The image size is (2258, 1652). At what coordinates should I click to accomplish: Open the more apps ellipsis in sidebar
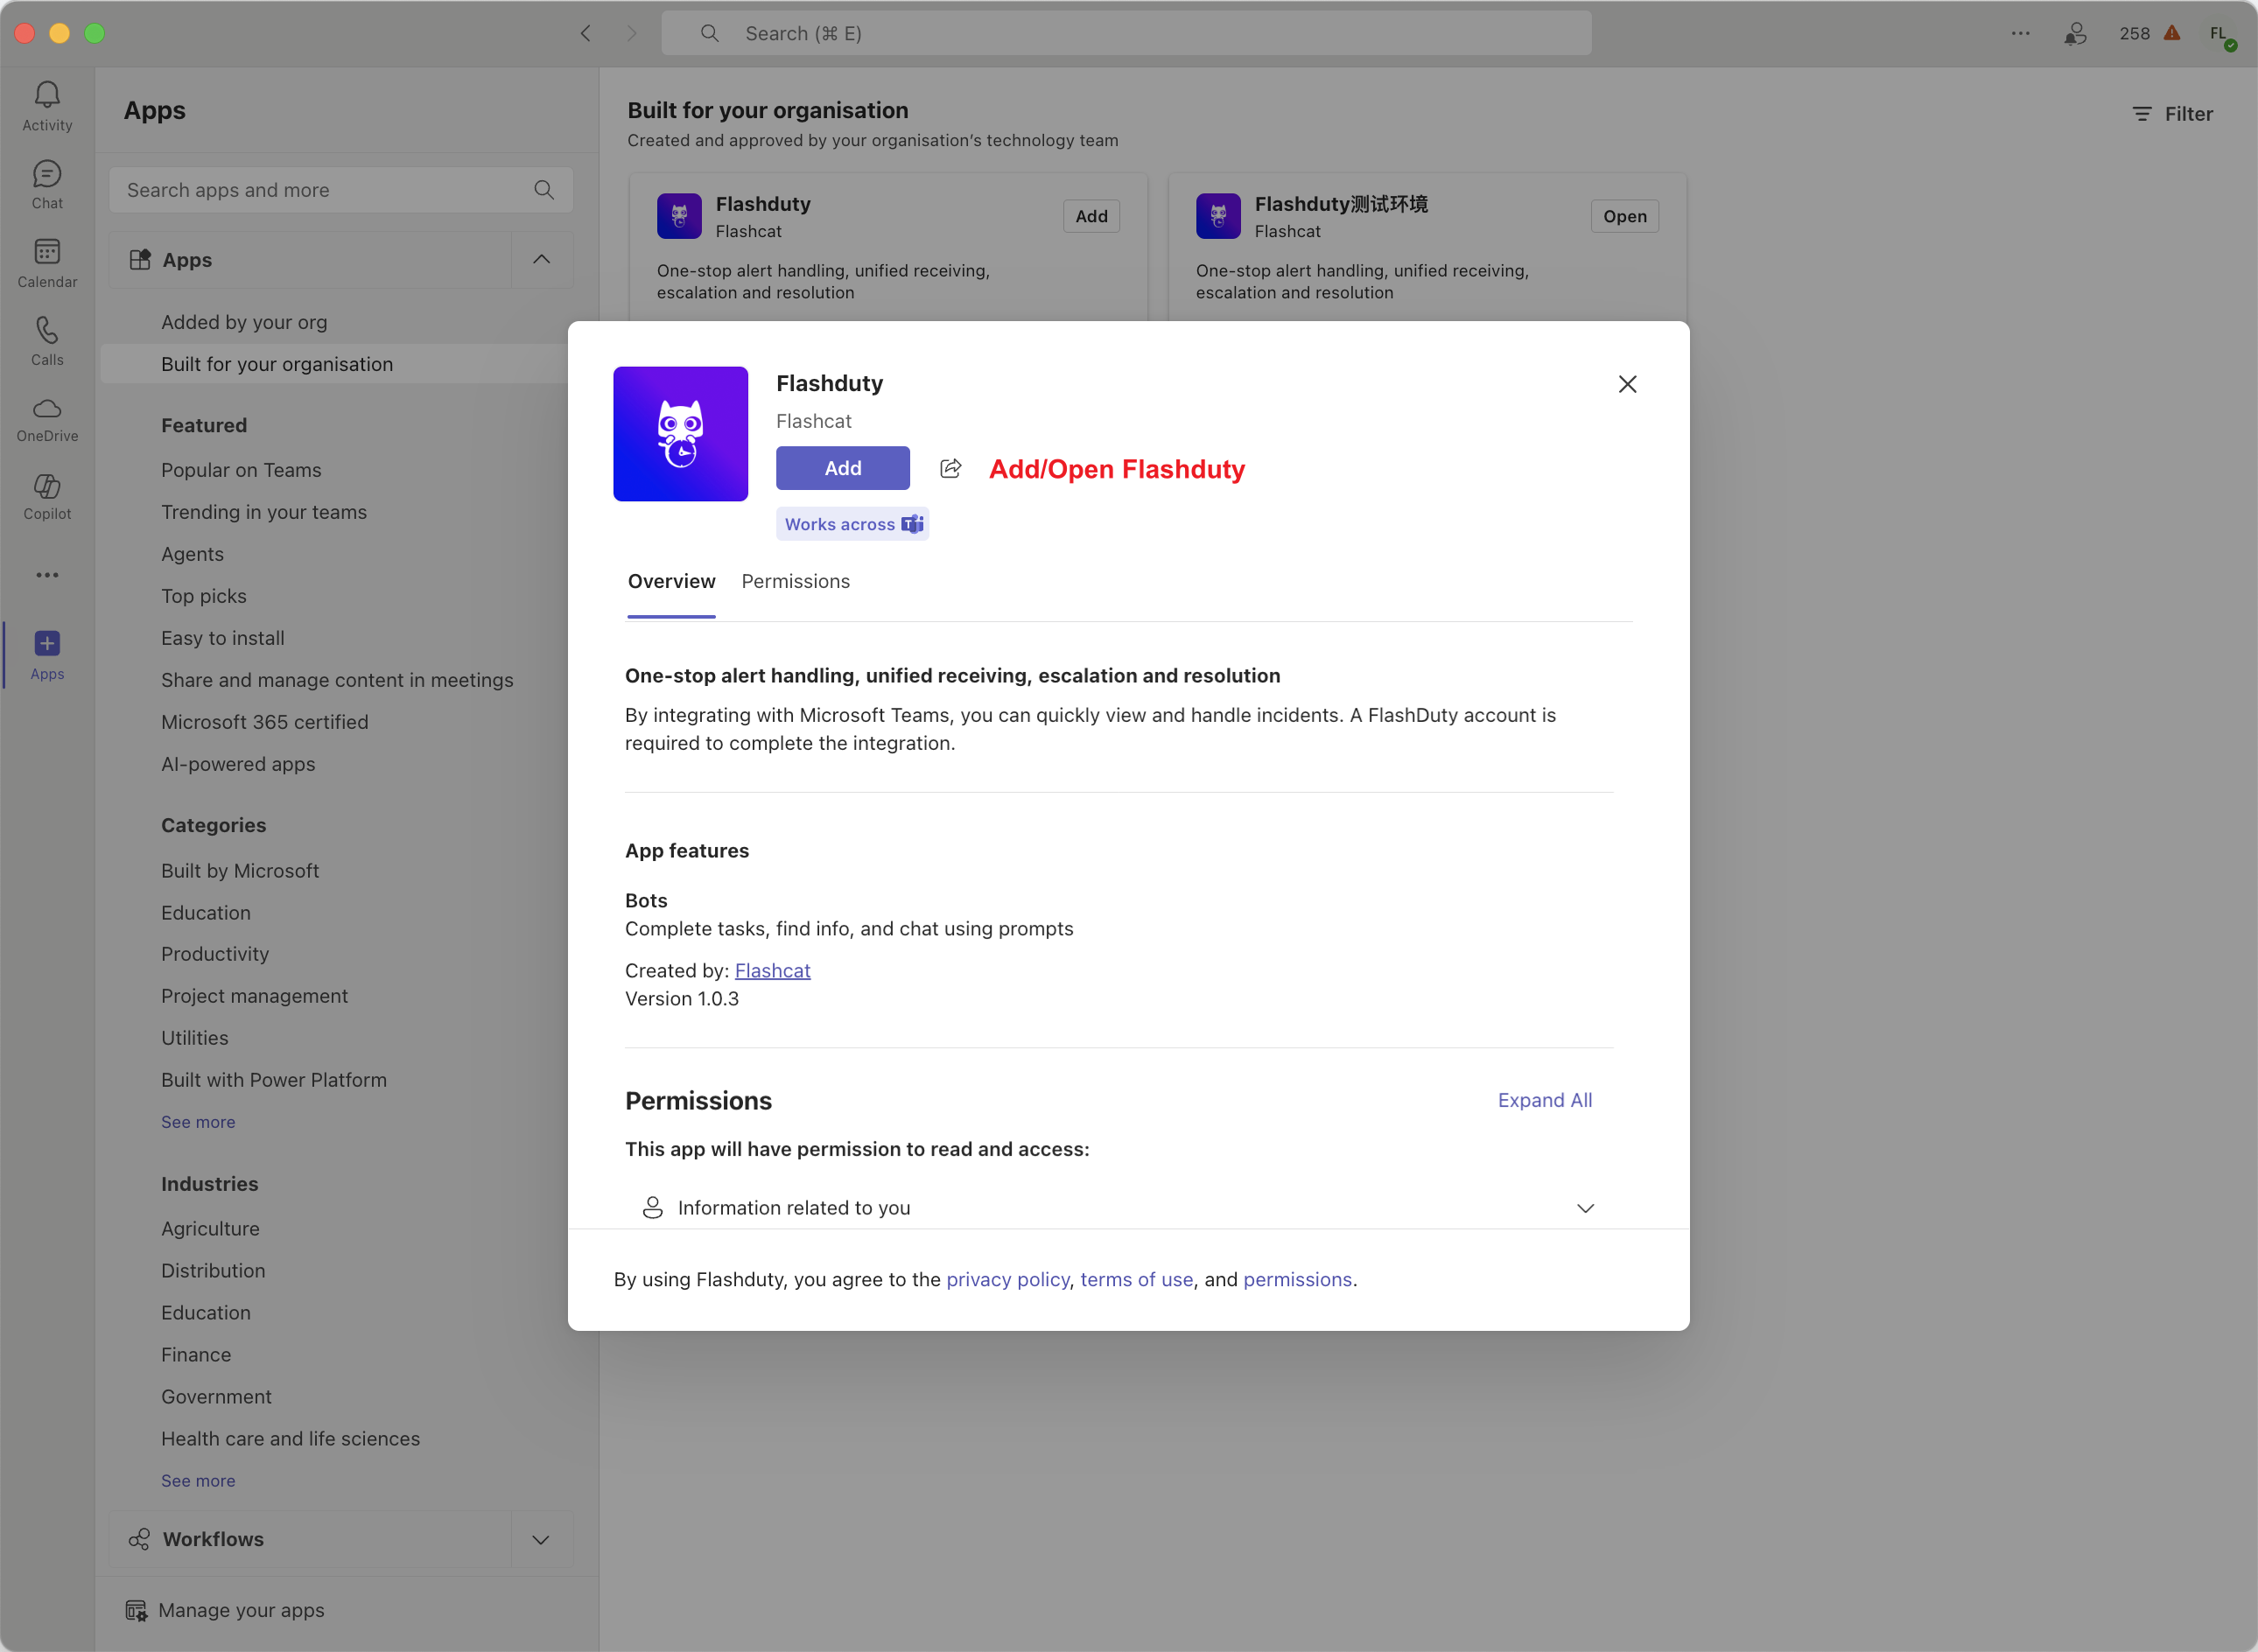pyautogui.click(x=47, y=575)
